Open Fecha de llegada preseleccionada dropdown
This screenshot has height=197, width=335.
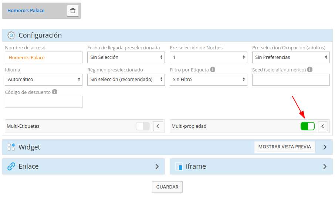click(x=126, y=57)
